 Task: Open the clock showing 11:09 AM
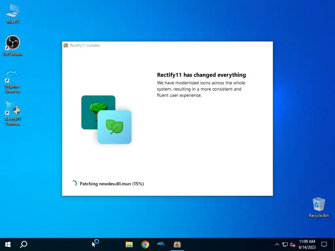(307, 244)
